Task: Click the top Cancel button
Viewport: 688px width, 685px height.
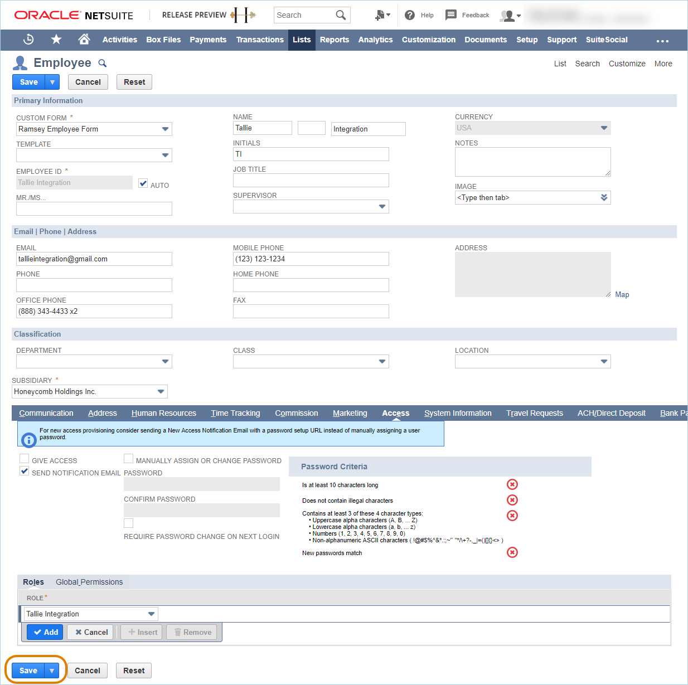Action: point(88,82)
